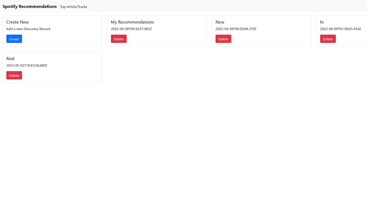Click the Spotify Recommendations brand title

pos(30,7)
